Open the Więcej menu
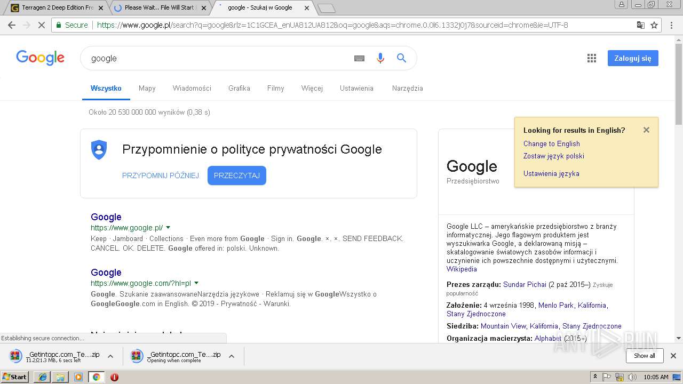Image resolution: width=683 pixels, height=384 pixels. point(312,88)
